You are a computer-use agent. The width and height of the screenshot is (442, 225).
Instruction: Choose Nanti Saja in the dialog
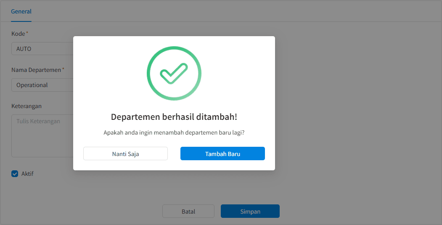pyautogui.click(x=125, y=154)
